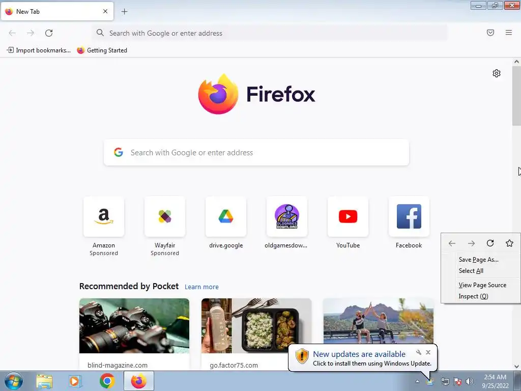521x391 pixels.
Task: Click the Pocket Learn more link
Action: tap(201, 287)
